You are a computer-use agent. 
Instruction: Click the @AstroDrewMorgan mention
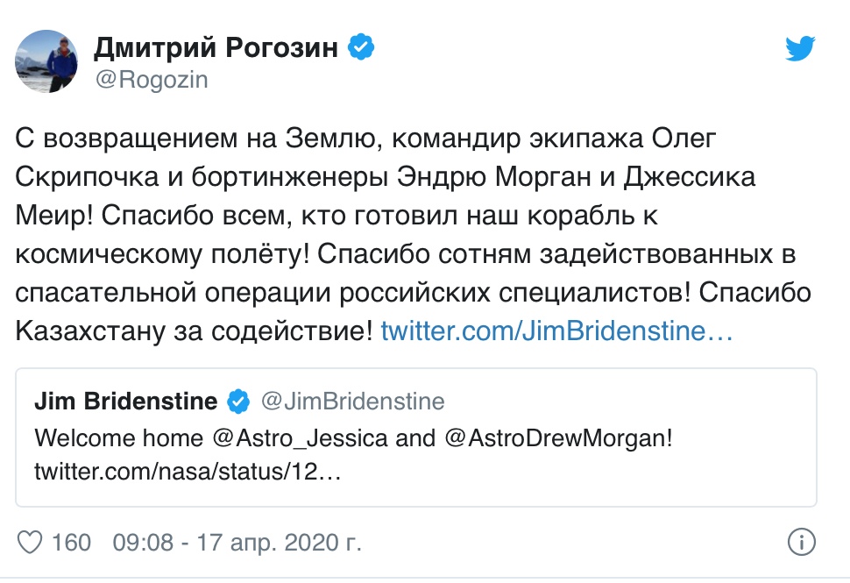[559, 438]
